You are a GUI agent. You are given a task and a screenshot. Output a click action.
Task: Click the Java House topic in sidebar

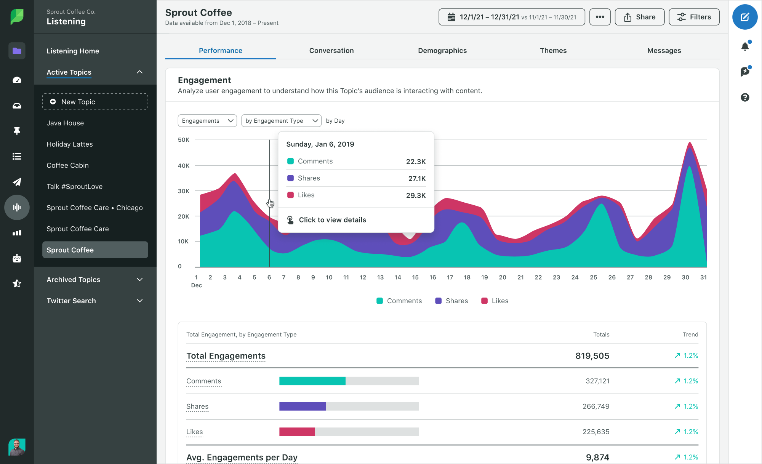(x=65, y=123)
